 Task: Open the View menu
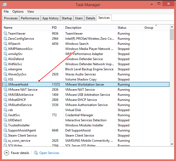(x=30, y=12)
